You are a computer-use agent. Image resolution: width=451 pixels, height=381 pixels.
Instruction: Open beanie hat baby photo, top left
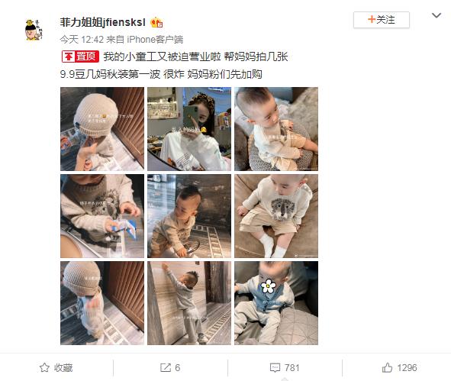(x=102, y=129)
